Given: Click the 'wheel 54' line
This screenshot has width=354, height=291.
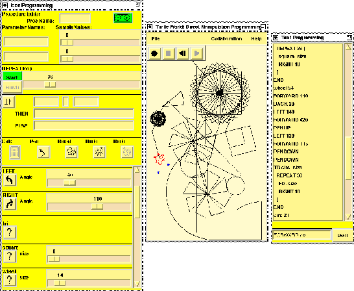Looking at the screenshot, I should tap(283, 88).
